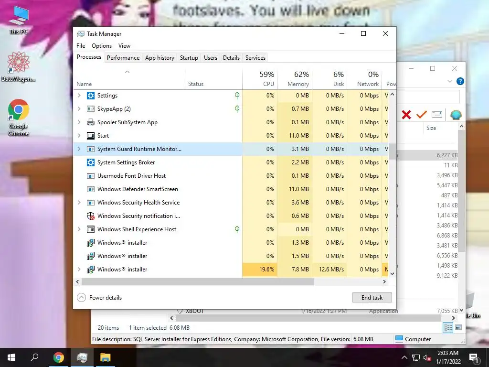Image resolution: width=489 pixels, height=367 pixels.
Task: Click the red X icon in the background window
Action: click(x=406, y=115)
